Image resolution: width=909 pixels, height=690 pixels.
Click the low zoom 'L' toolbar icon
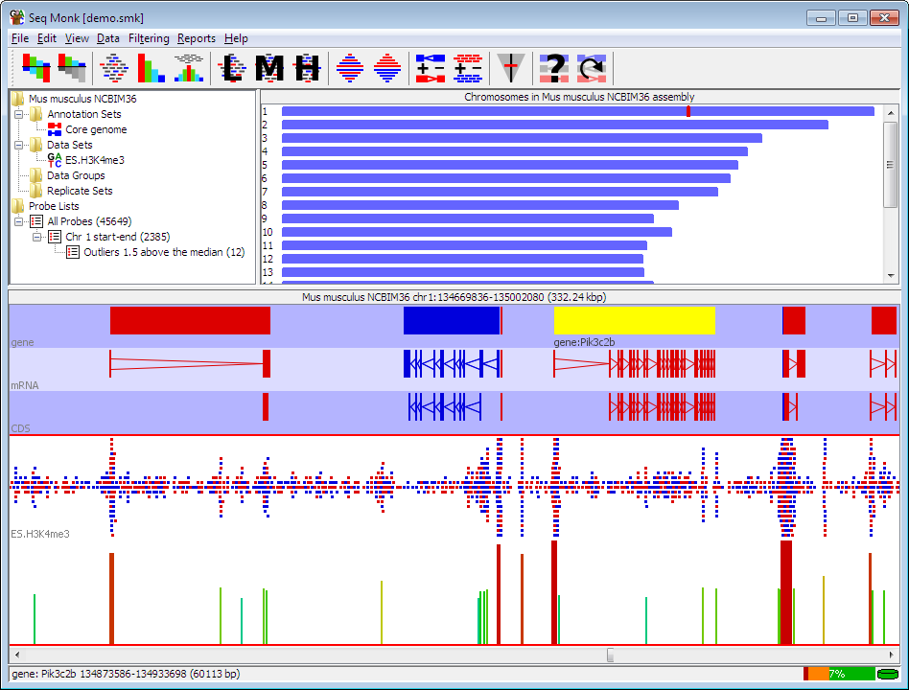(x=232, y=68)
